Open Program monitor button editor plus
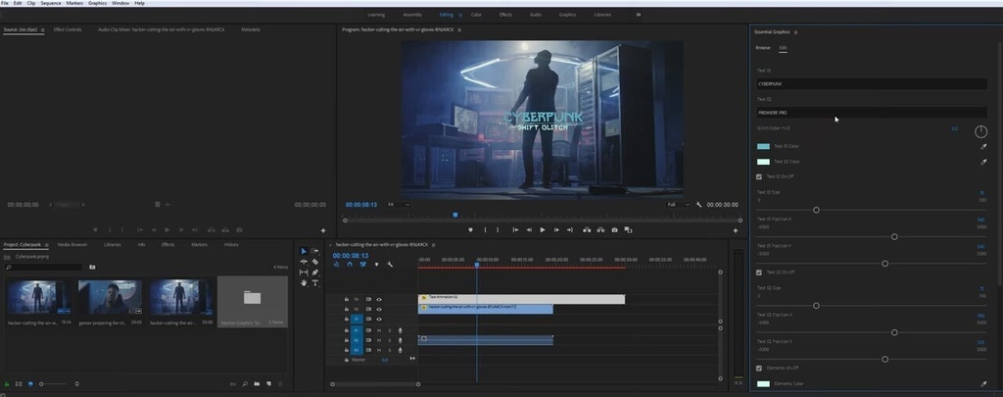This screenshot has height=397, width=1003. pos(735,230)
